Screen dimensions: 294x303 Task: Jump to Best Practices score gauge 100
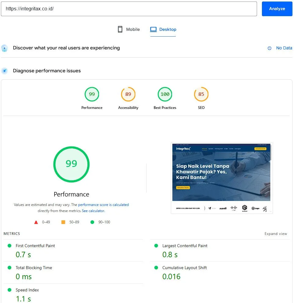click(165, 94)
